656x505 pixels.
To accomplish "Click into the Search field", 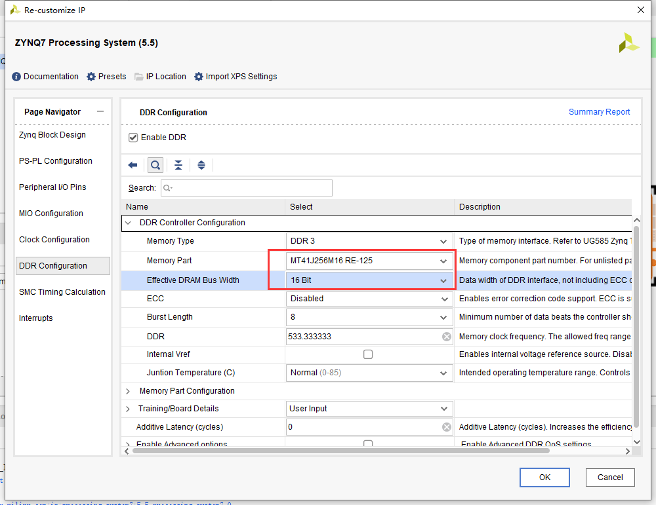I will click(x=247, y=188).
